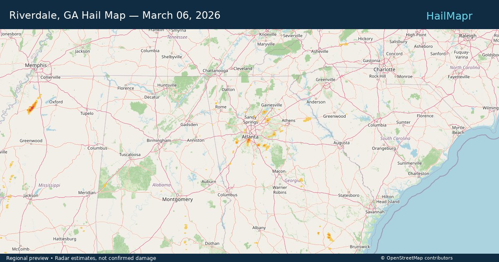Click the hail cell south of Atlanta
Screen dimensions: 499x262
pos(248,142)
